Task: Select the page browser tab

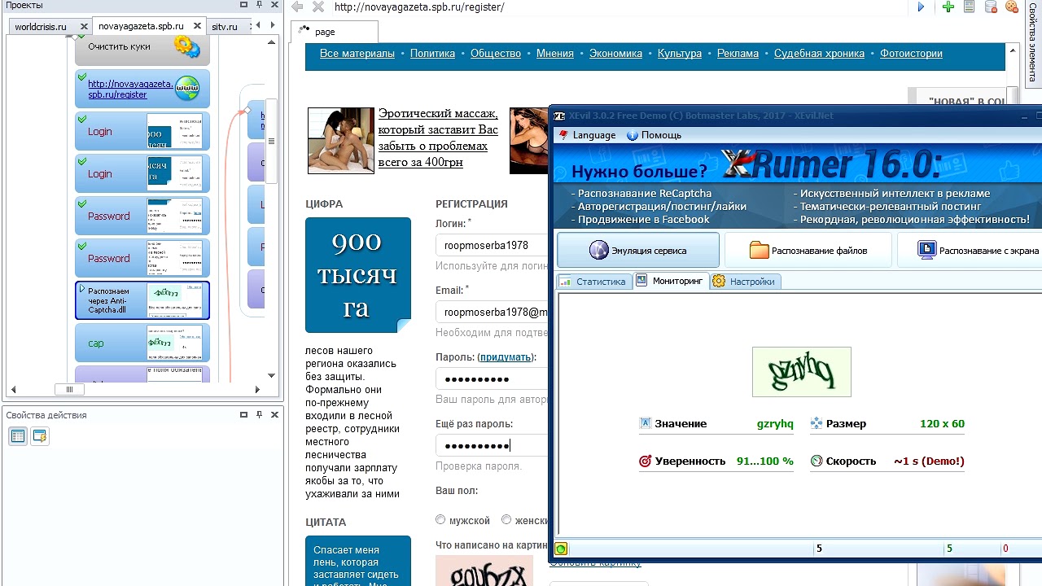Action: pos(334,32)
